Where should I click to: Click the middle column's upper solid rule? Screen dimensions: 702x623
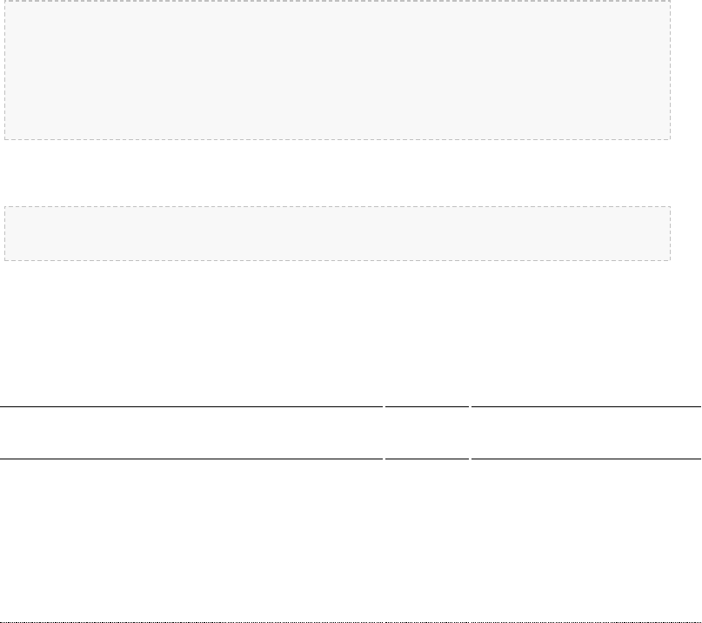click(426, 406)
